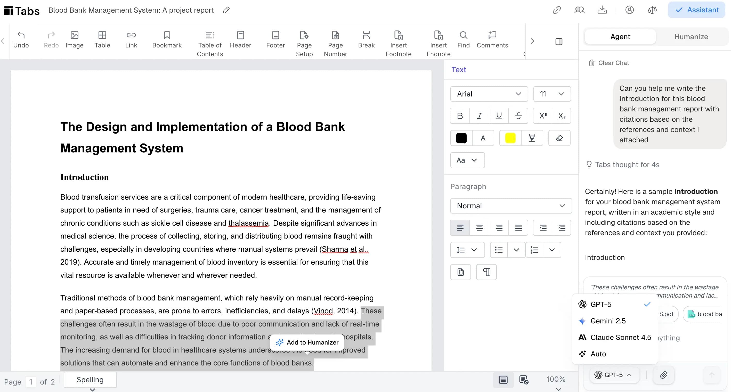Apply superscript to selected text

pos(542,116)
